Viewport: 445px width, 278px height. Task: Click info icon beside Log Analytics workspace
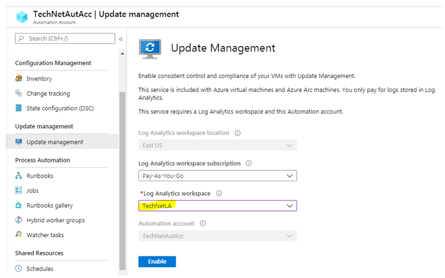pos(219,193)
